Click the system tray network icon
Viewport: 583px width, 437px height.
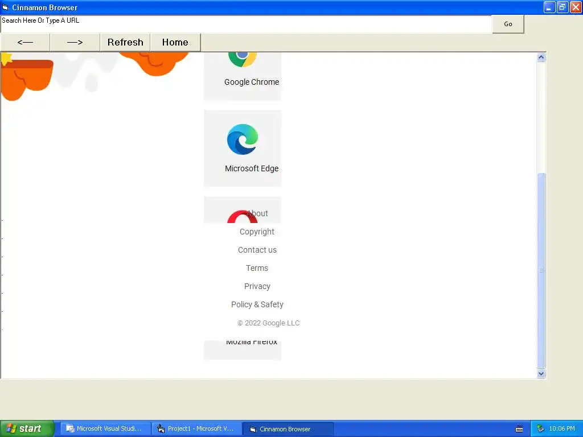click(x=540, y=428)
